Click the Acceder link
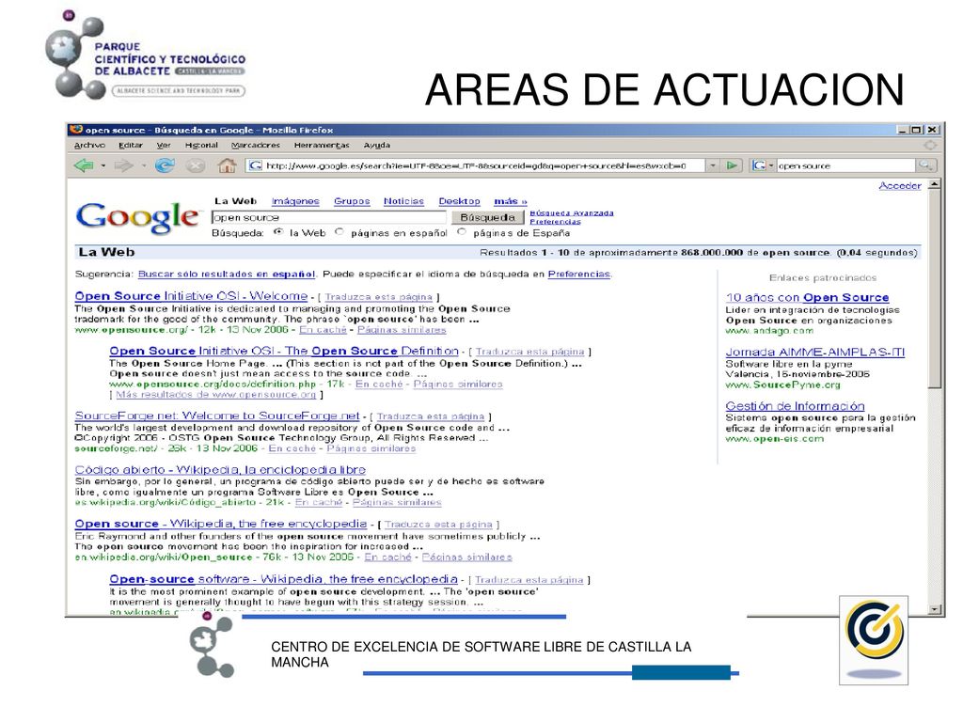Image resolution: width=963 pixels, height=722 pixels. tap(900, 186)
